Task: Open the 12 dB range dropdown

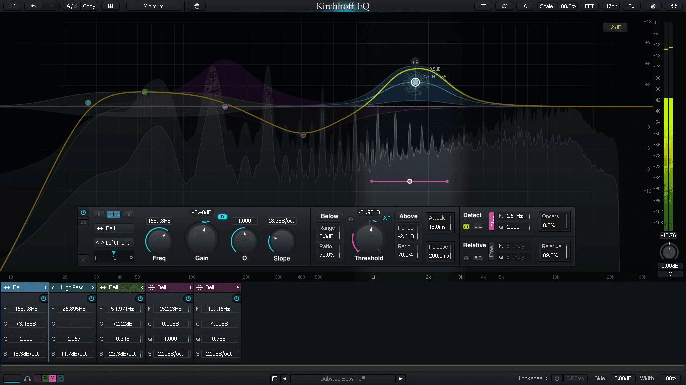Action: point(615,27)
